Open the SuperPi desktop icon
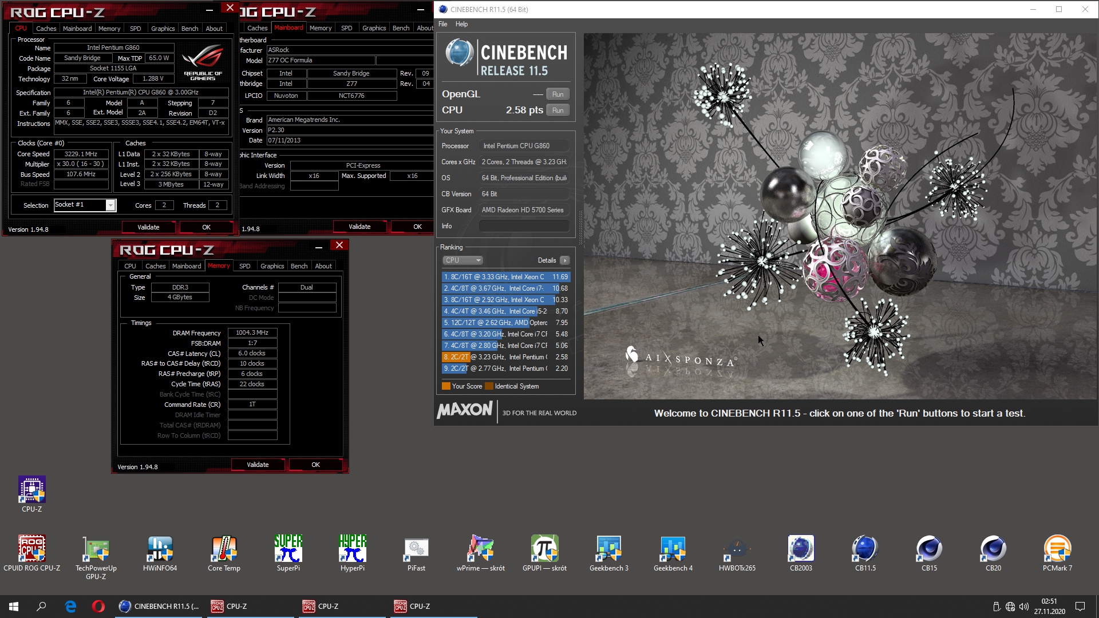The width and height of the screenshot is (1099, 618). pyautogui.click(x=288, y=553)
